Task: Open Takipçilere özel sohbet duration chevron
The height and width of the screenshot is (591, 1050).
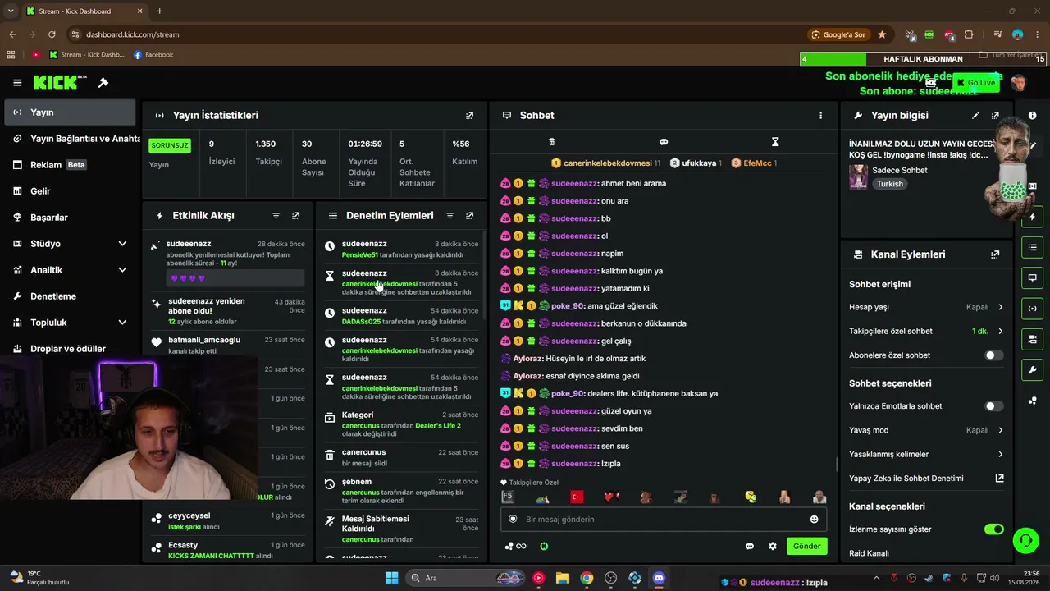Action: (1000, 332)
